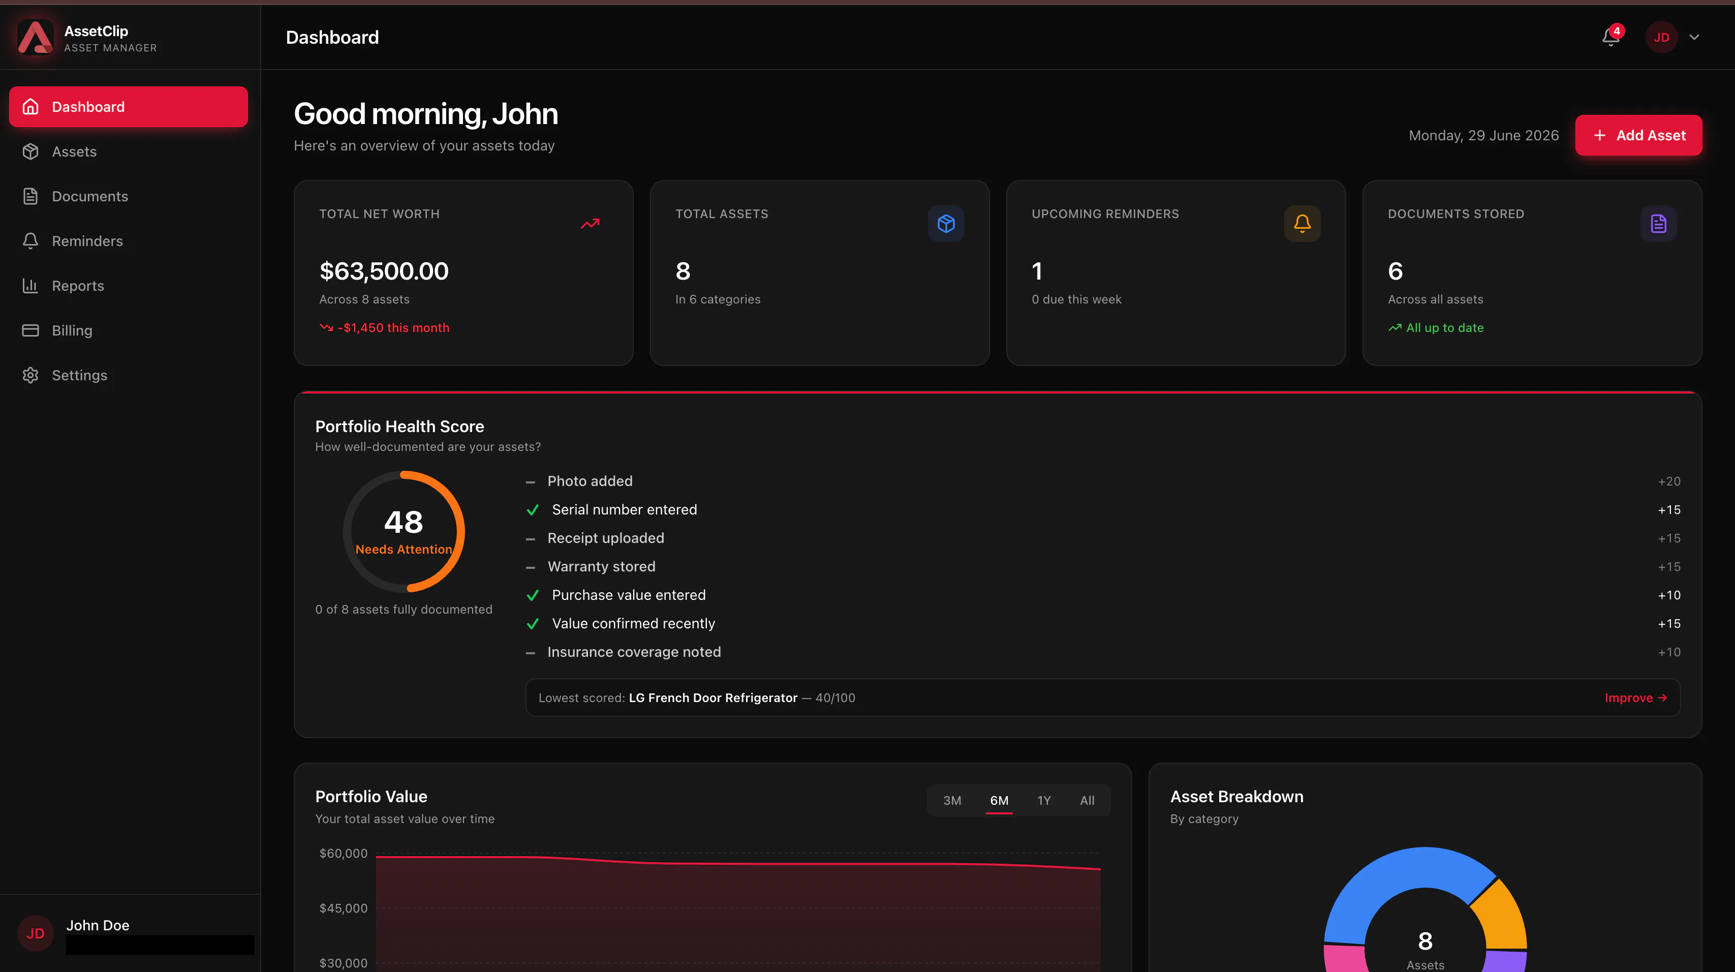
Task: Click the 'Insurance coverage noted' checklist text
Action: click(634, 652)
